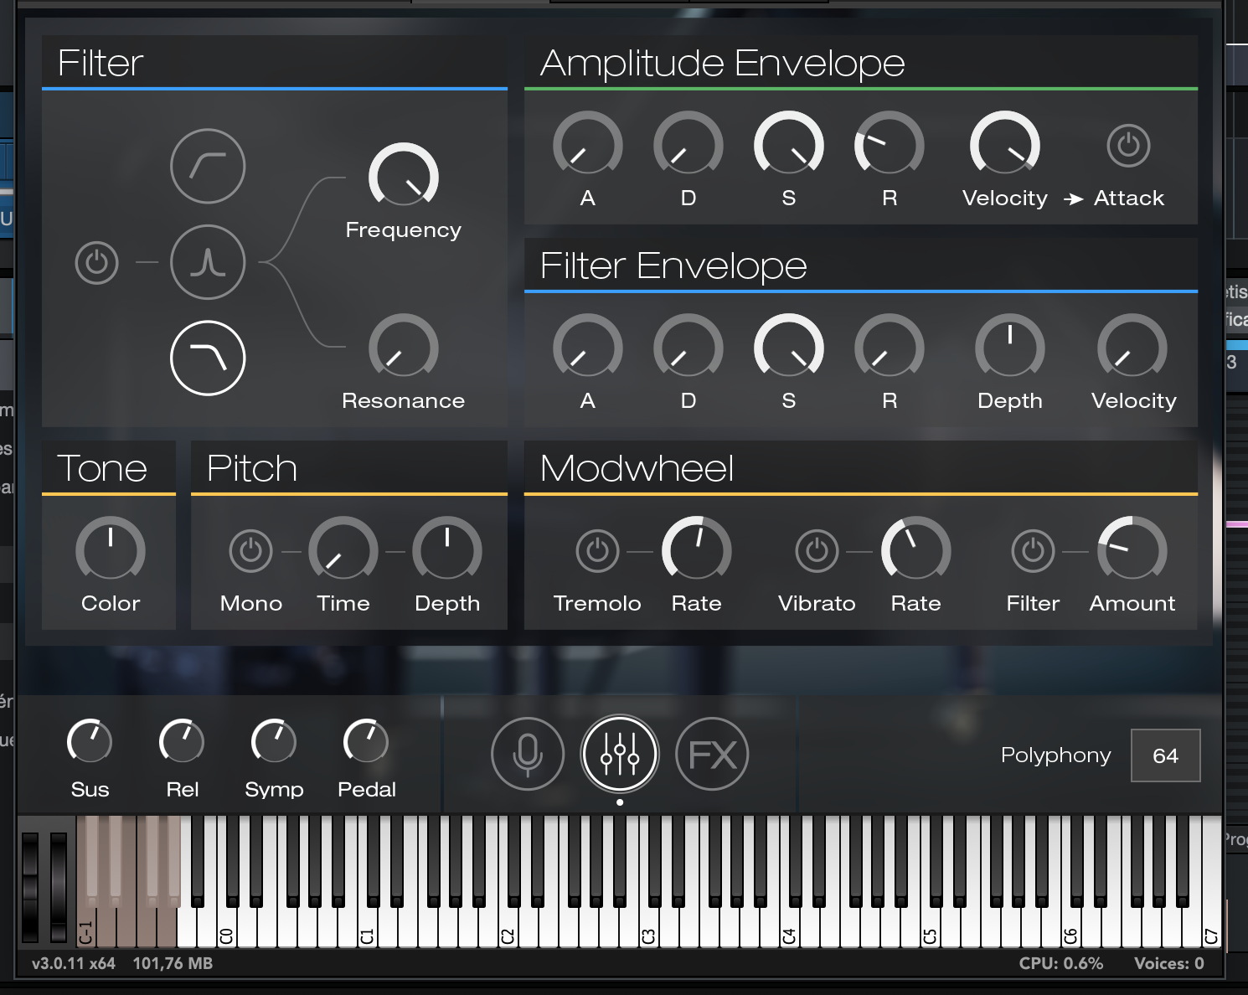The height and width of the screenshot is (995, 1248).
Task: Enable Mono mode power button
Action: tap(250, 551)
